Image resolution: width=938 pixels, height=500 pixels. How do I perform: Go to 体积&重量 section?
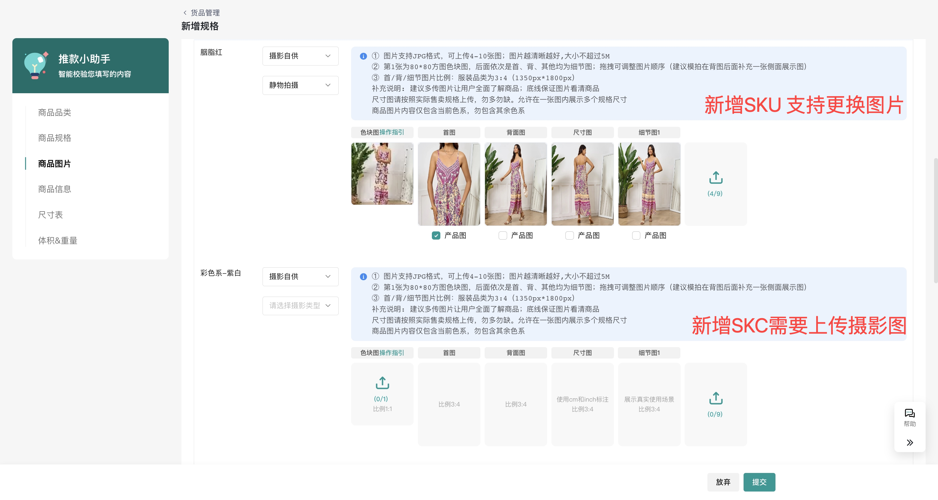click(x=58, y=241)
